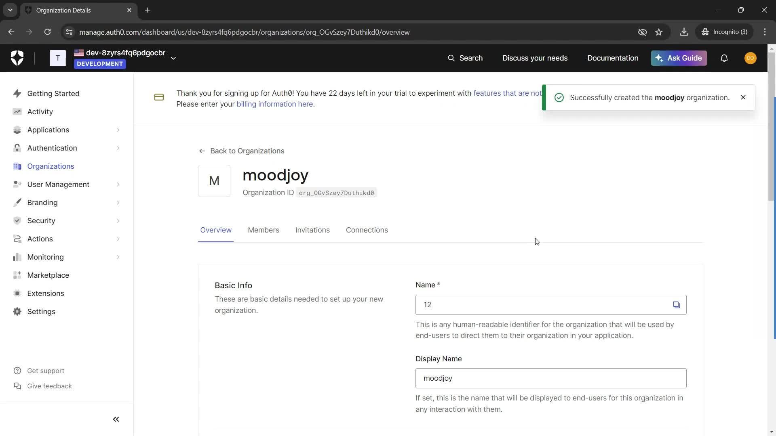This screenshot has height=436, width=776.
Task: Click the Auth0 shield logo
Action: pyautogui.click(x=17, y=58)
